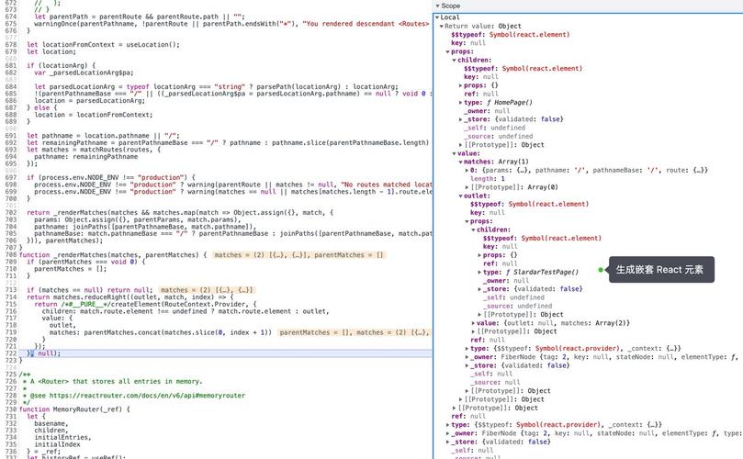Collapse the matches Array(1) node
This screenshot has height=459, width=743.
pyautogui.click(x=461, y=162)
